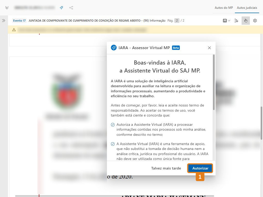Select the Autos judiciais tab
The width and height of the screenshot is (263, 197).
click(x=247, y=8)
